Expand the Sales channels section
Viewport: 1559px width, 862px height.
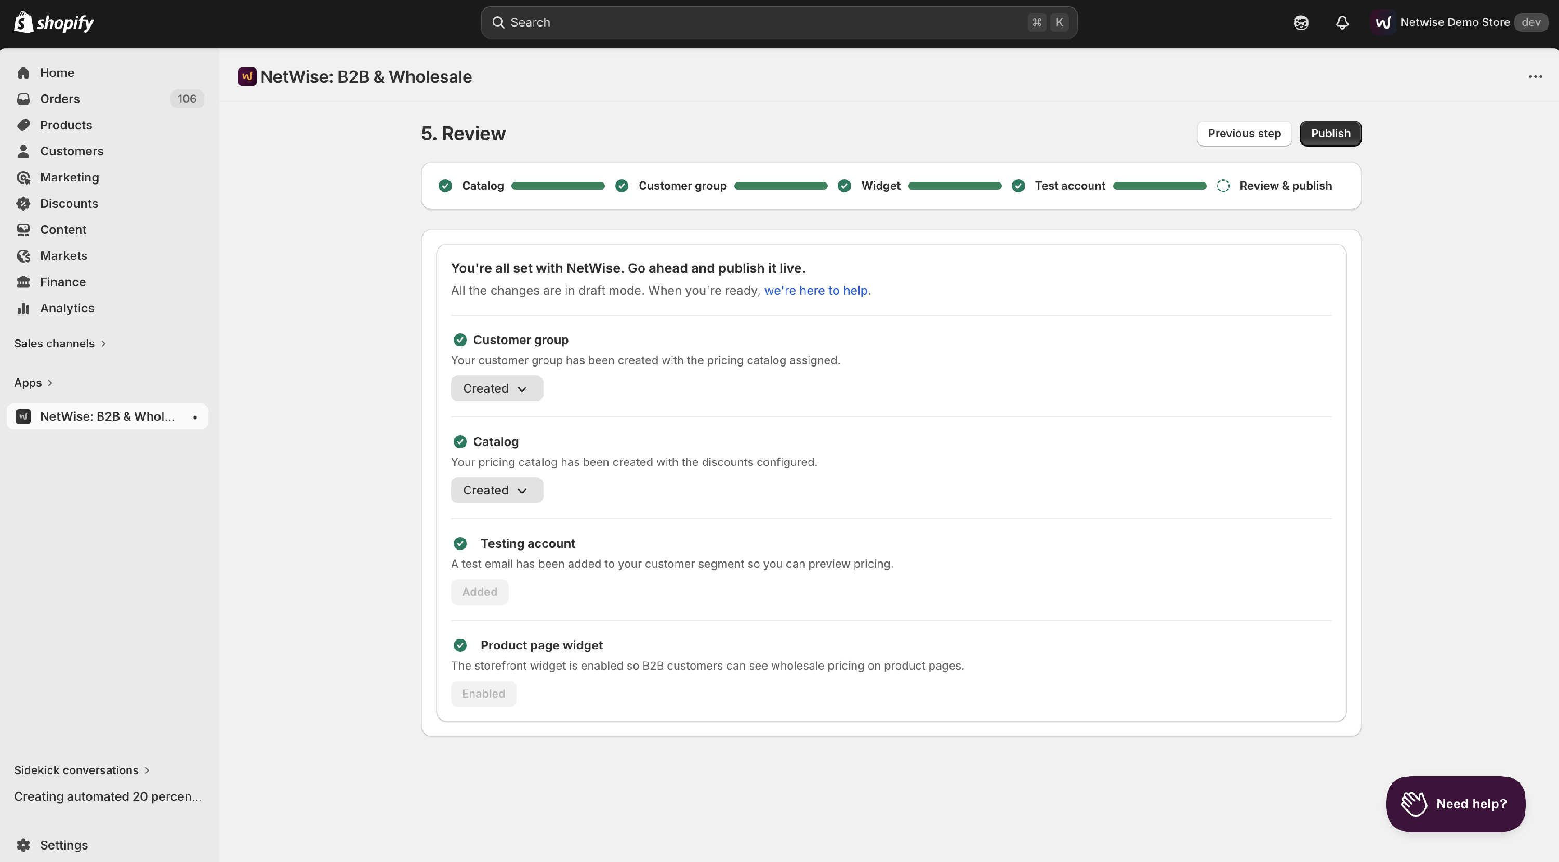pyautogui.click(x=60, y=343)
